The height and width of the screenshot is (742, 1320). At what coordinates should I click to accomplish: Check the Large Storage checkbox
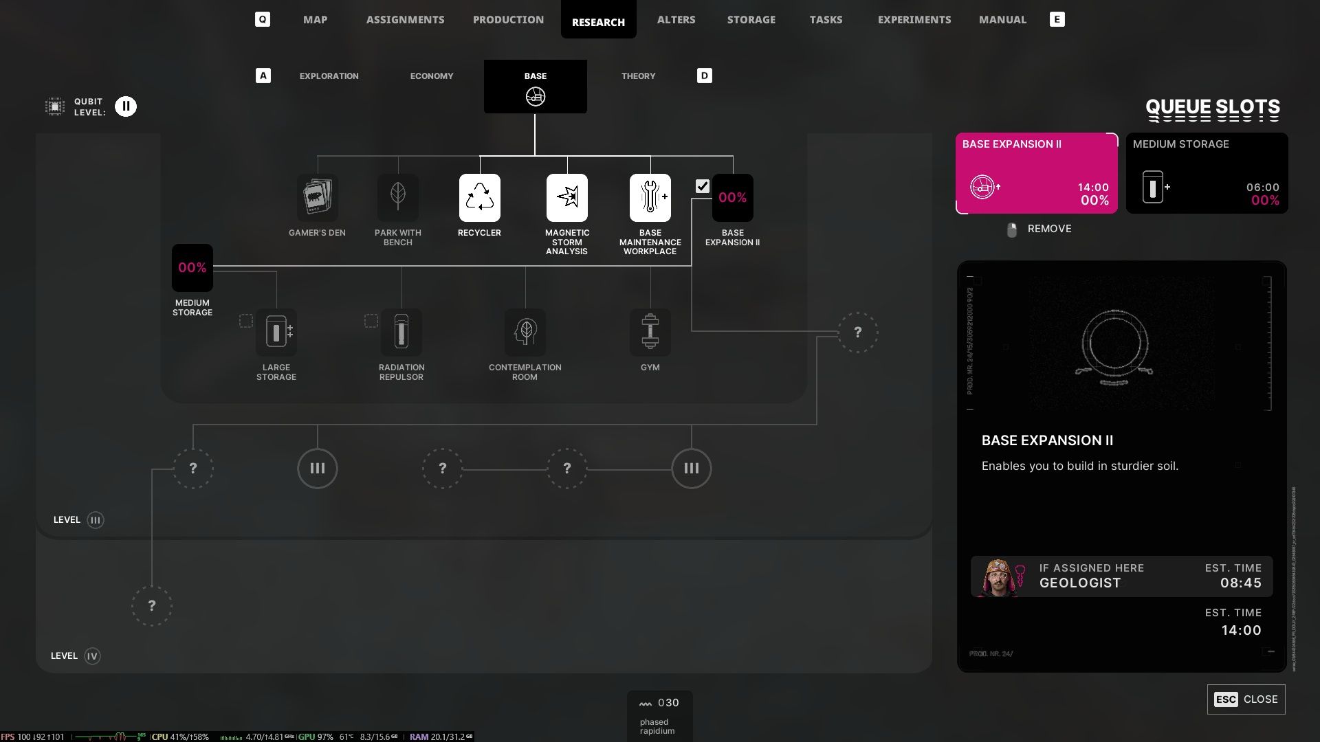[x=245, y=321]
